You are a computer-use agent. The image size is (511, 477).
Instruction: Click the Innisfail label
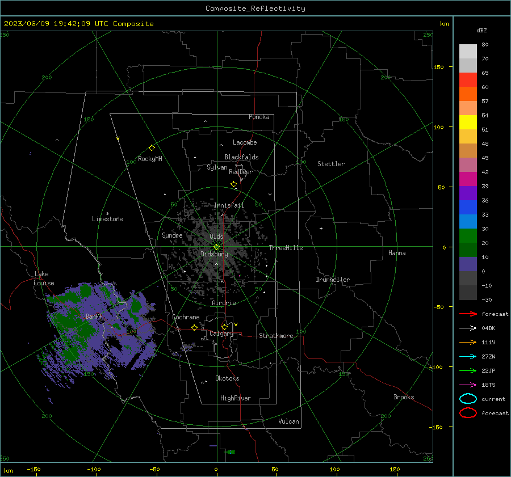point(229,205)
